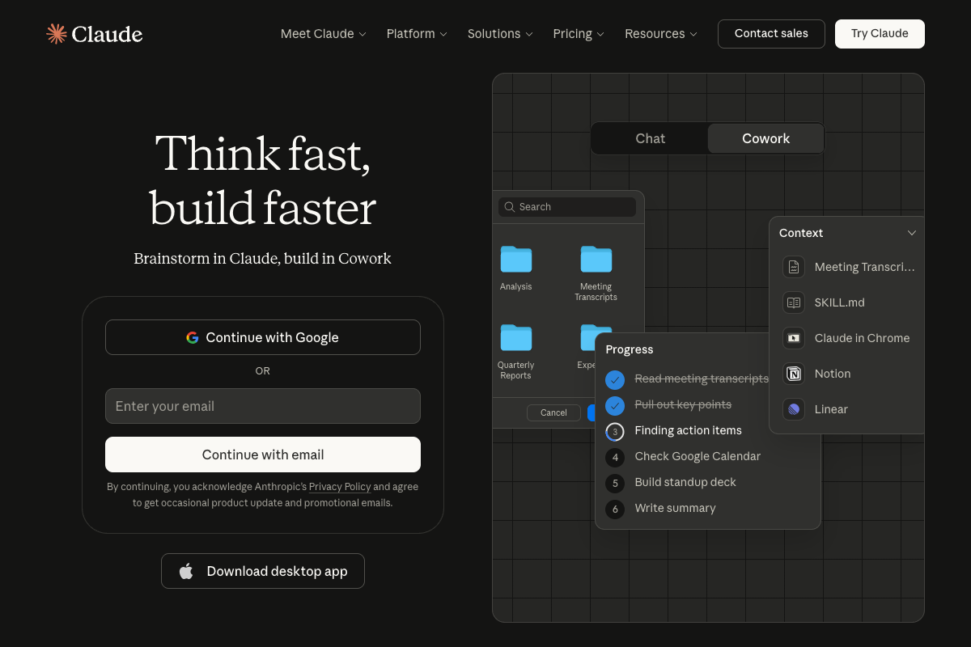Click the Meeting Transcripts document icon in Context
This screenshot has width=971, height=647.
click(x=794, y=267)
